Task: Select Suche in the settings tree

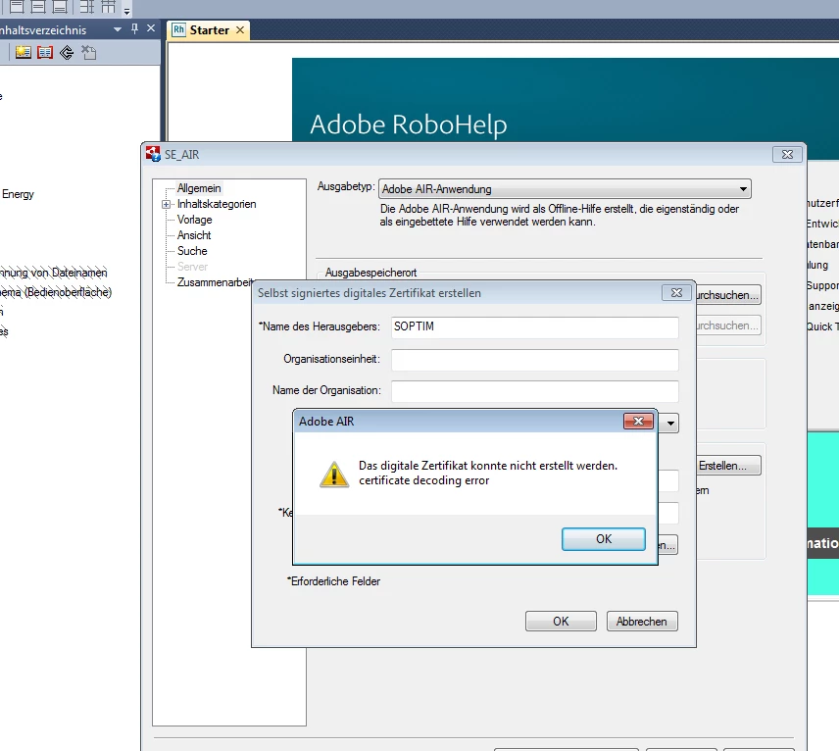Action: (x=192, y=251)
